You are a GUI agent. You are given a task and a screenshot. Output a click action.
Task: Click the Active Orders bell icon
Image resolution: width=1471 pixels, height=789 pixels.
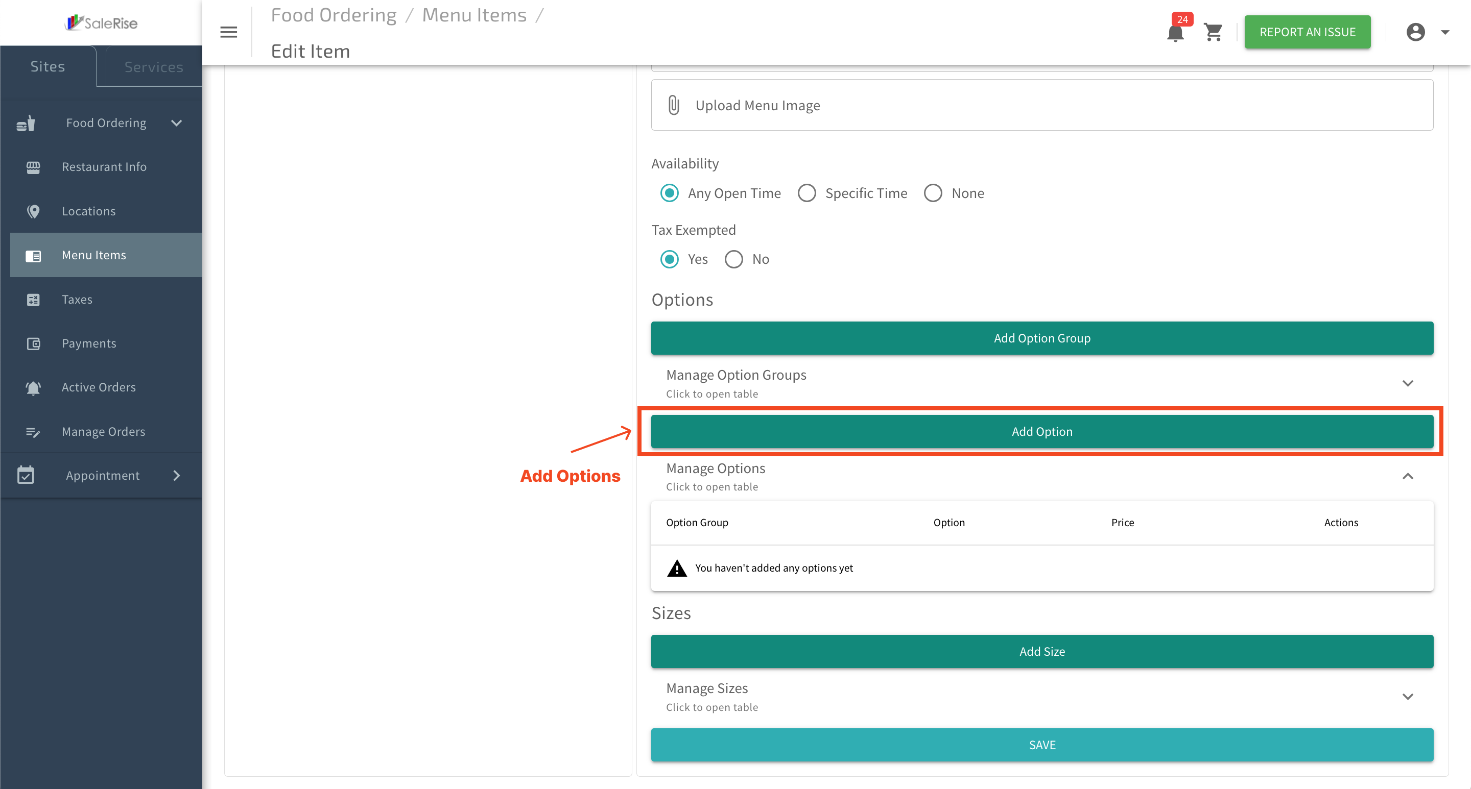click(x=33, y=387)
